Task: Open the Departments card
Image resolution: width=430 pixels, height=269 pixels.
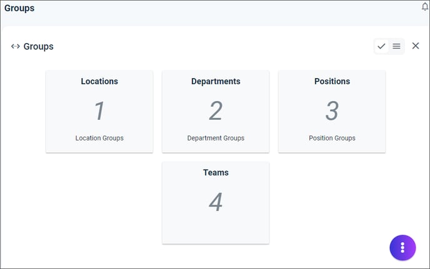Action: tap(216, 111)
